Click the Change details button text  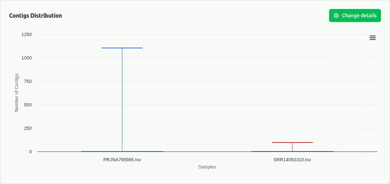pyautogui.click(x=359, y=16)
